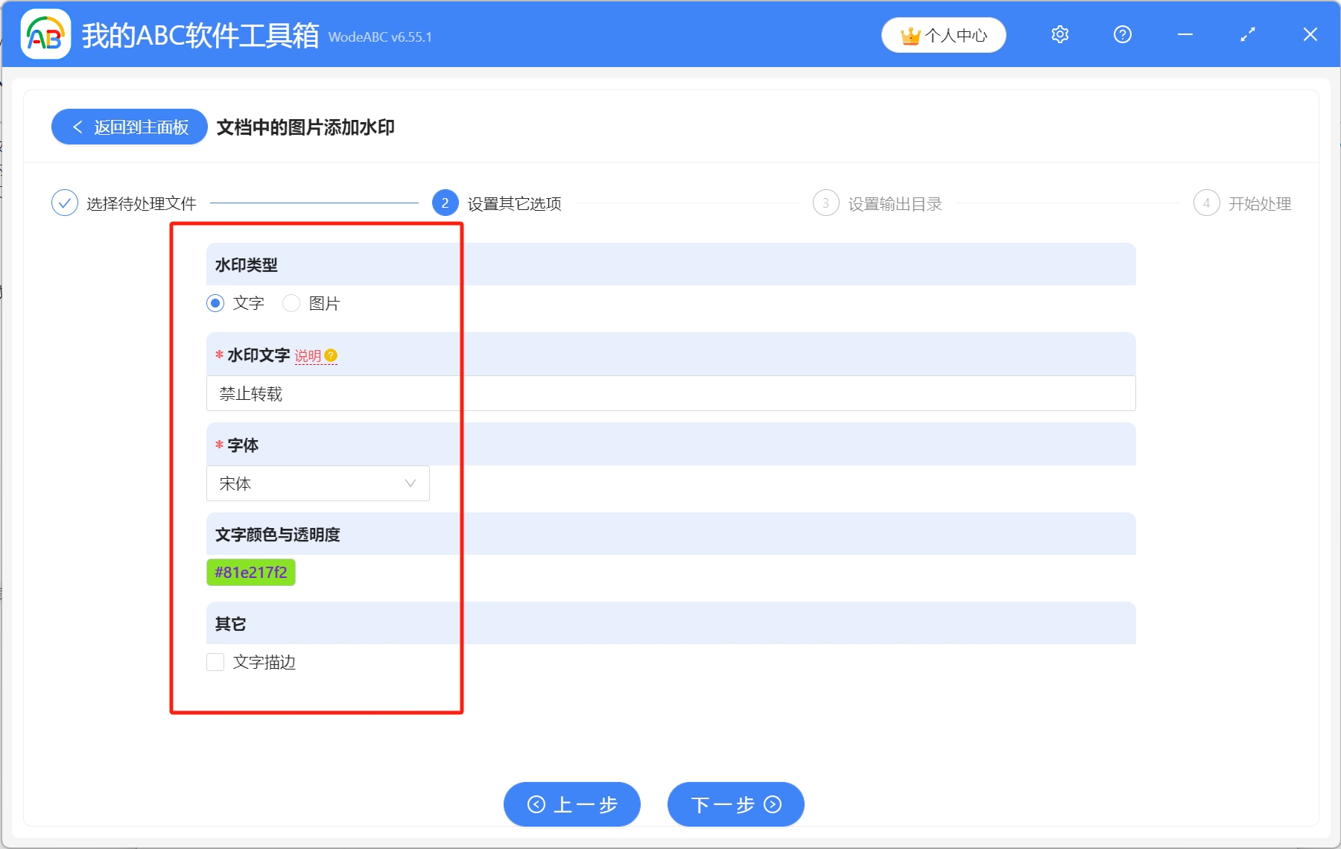The height and width of the screenshot is (849, 1341).
Task: Expand the 宋体 font selection list
Action: tap(317, 483)
